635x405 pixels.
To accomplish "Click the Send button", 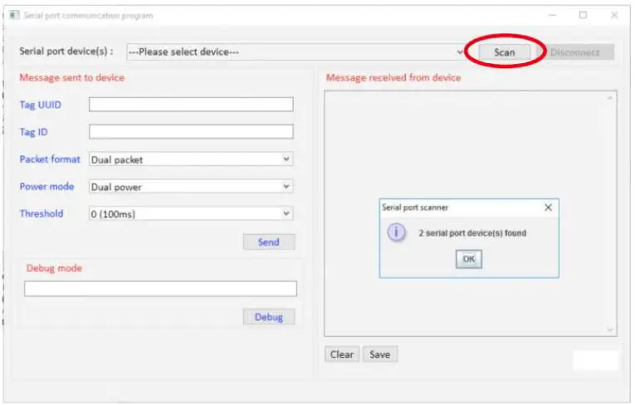I will pyautogui.click(x=269, y=242).
